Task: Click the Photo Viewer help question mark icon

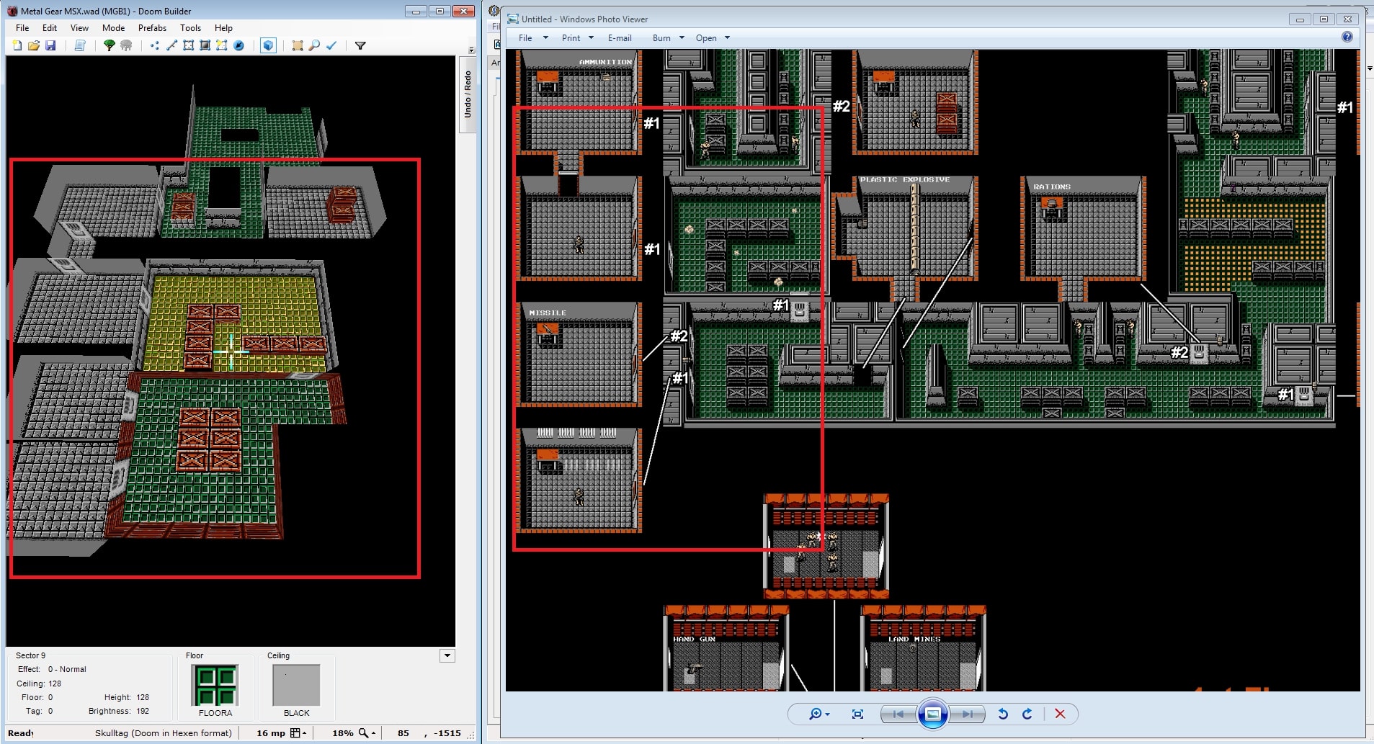Action: (x=1347, y=37)
